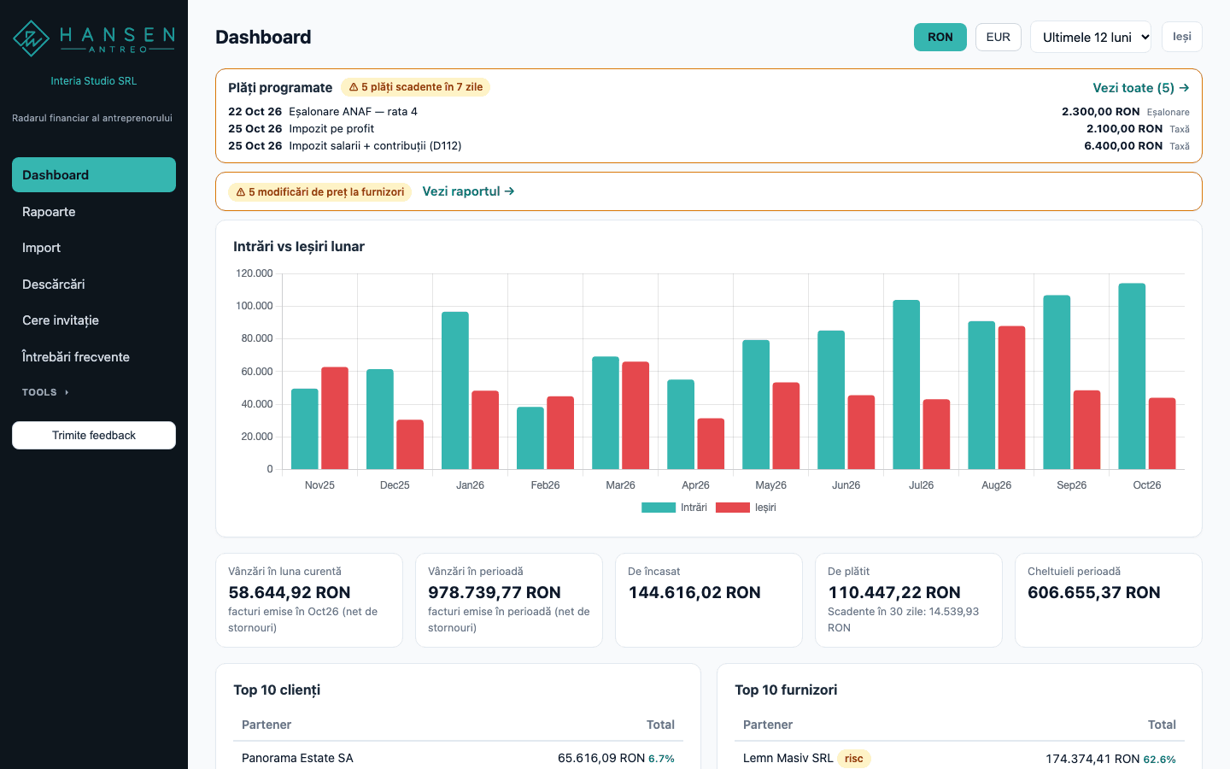The height and width of the screenshot is (769, 1230).
Task: Open the Import page
Action: (94, 248)
